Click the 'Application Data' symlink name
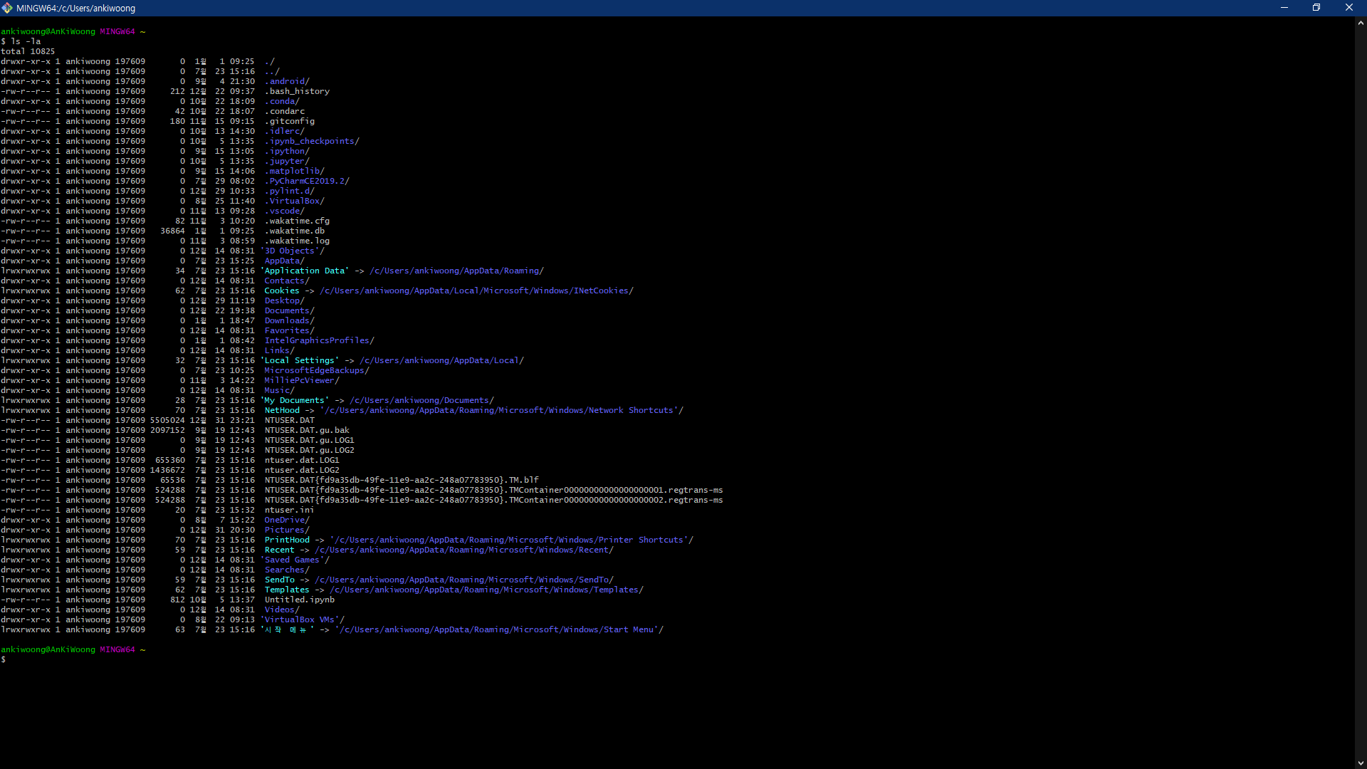 coord(305,271)
